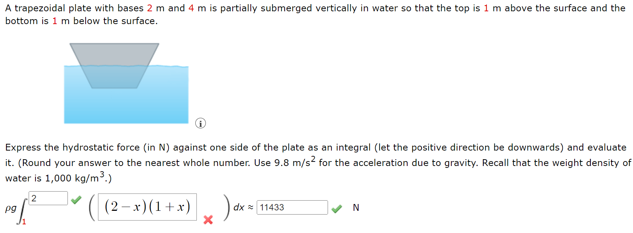Click the dx symbol after the integrand
Viewport: 633px width, 233px height.
coord(239,207)
